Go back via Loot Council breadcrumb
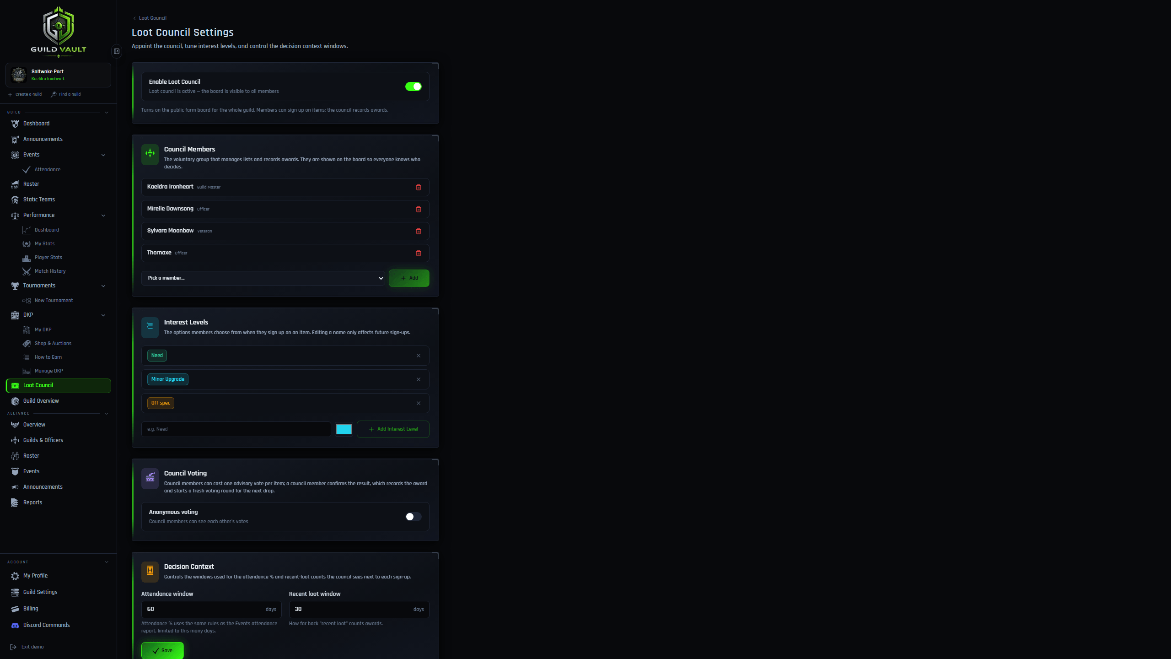This screenshot has height=659, width=1171. 150,18
